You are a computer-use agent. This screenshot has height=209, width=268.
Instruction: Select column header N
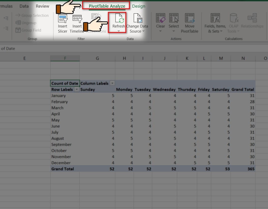[243, 58]
